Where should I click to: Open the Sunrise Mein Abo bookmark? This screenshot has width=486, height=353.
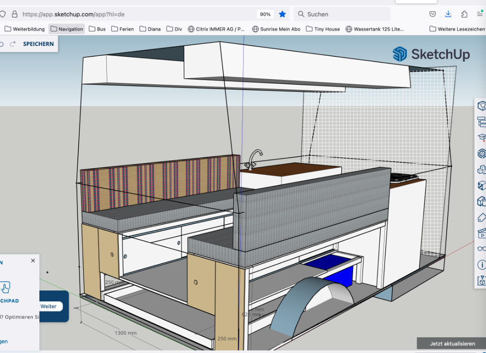[276, 29]
